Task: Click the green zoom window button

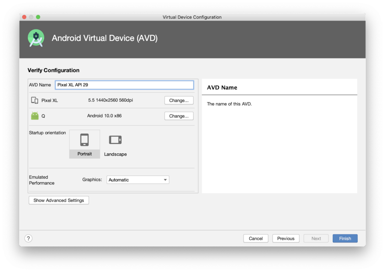Action: [x=38, y=17]
